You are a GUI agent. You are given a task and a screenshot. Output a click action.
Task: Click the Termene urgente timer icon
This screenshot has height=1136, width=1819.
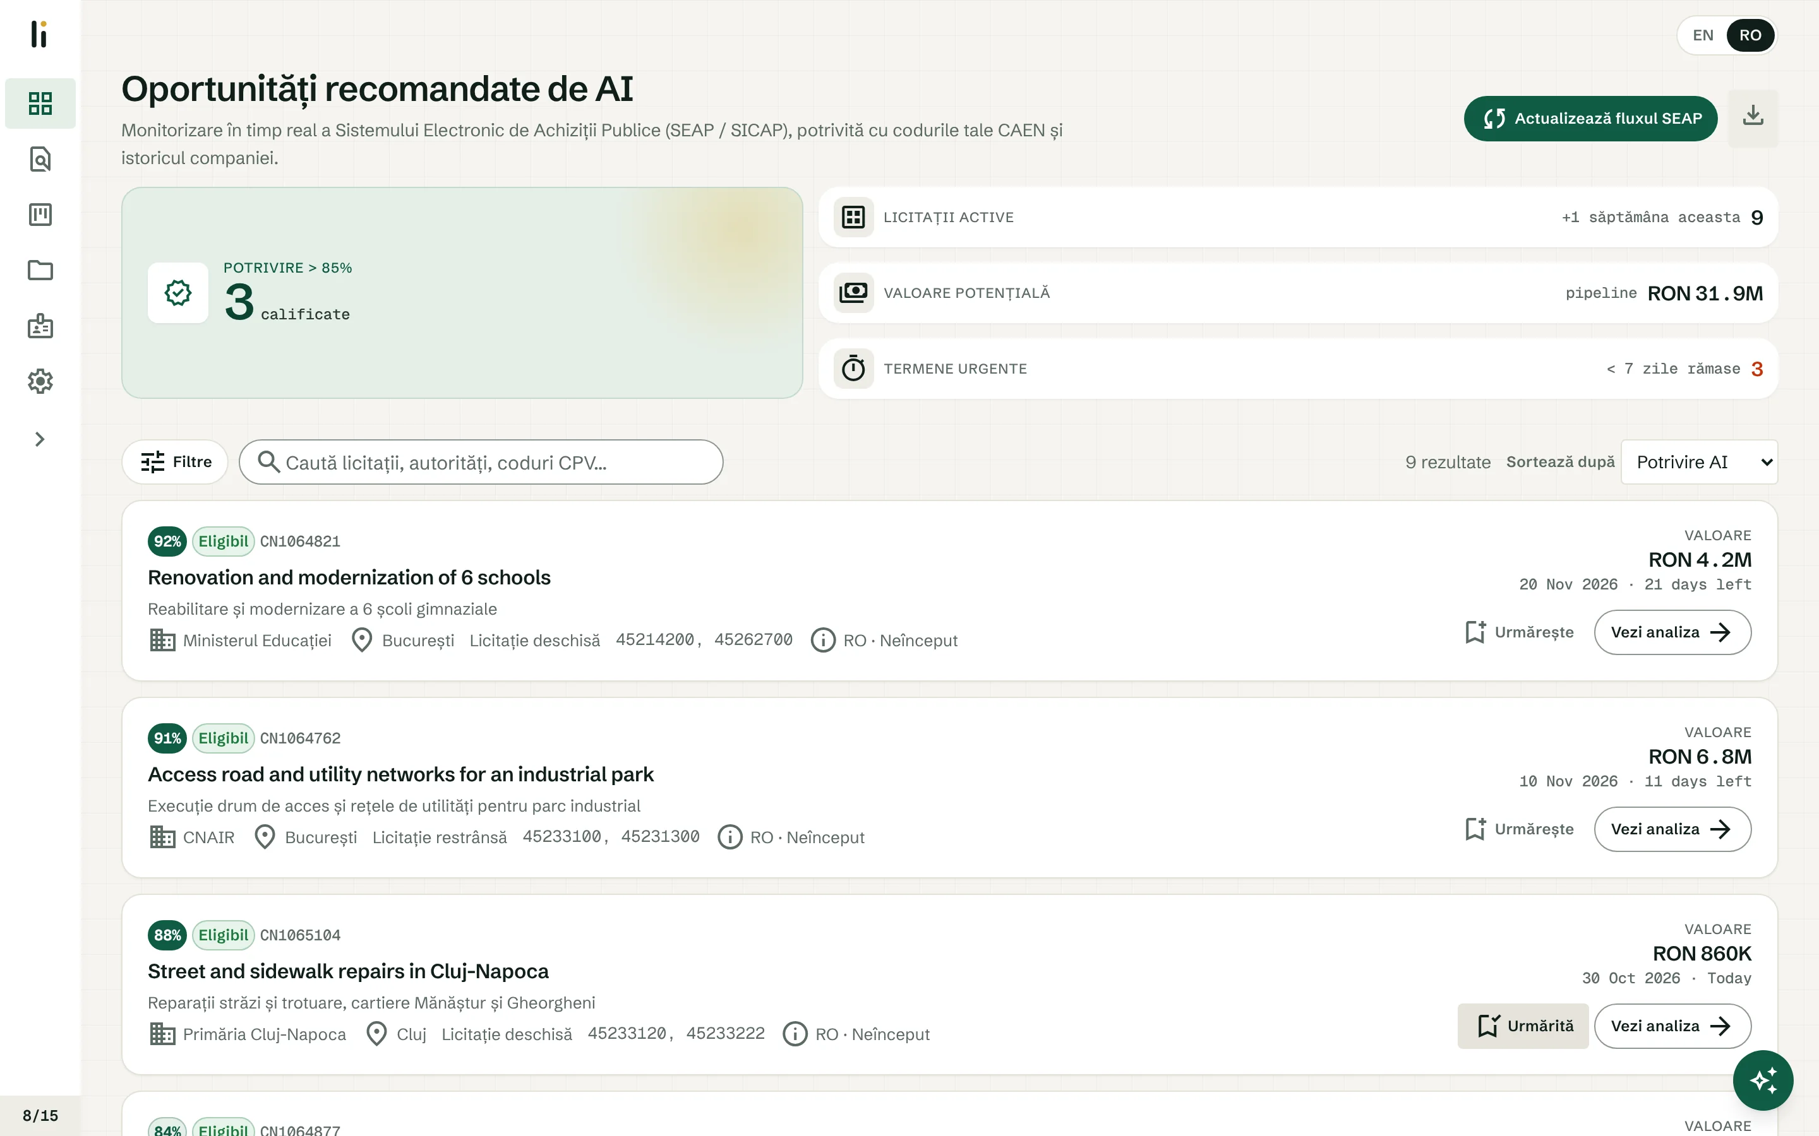[853, 369]
